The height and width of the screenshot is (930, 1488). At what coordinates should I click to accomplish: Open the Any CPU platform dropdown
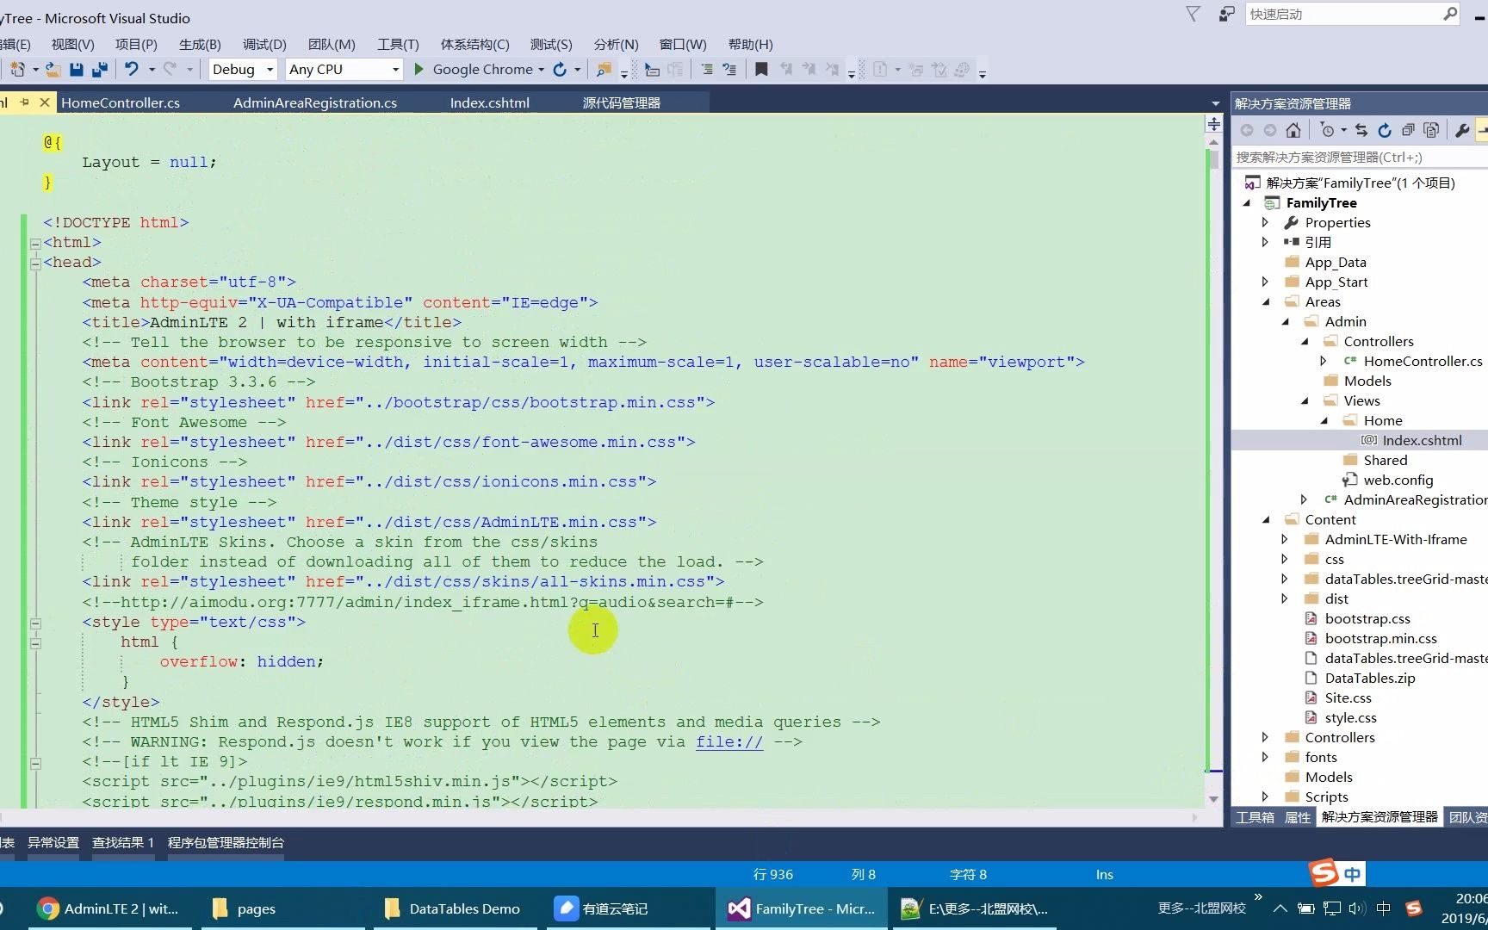395,69
